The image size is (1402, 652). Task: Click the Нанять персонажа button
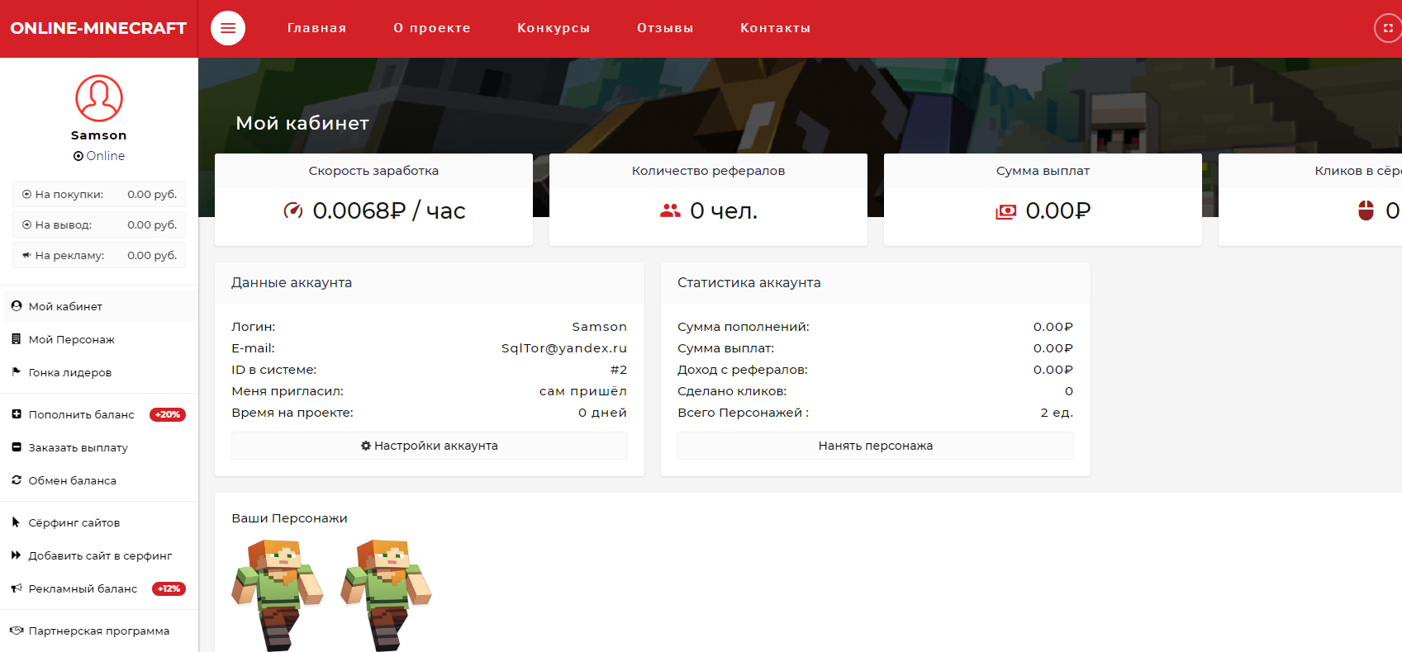[x=876, y=446]
